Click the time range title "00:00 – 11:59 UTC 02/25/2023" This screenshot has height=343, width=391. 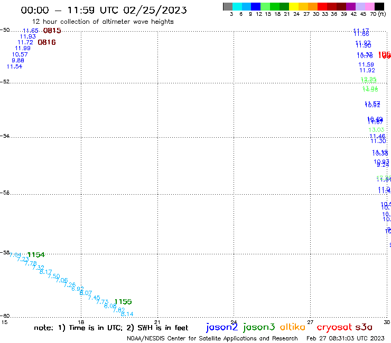(x=104, y=10)
